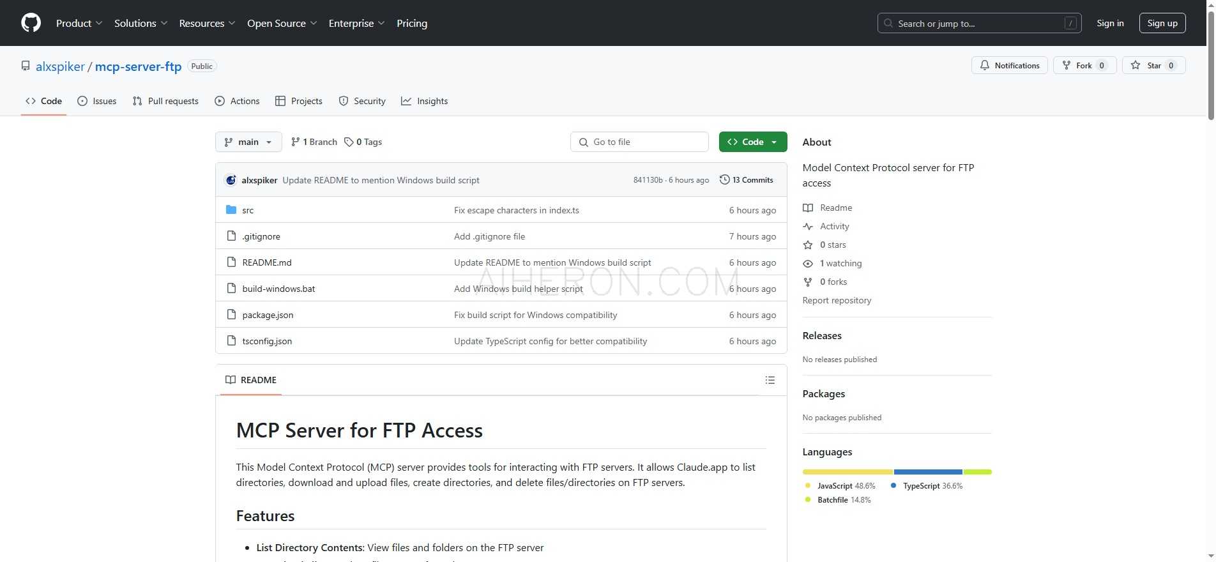1216x562 pixels.
Task: Click the search magnifier icon in header
Action: click(x=888, y=23)
